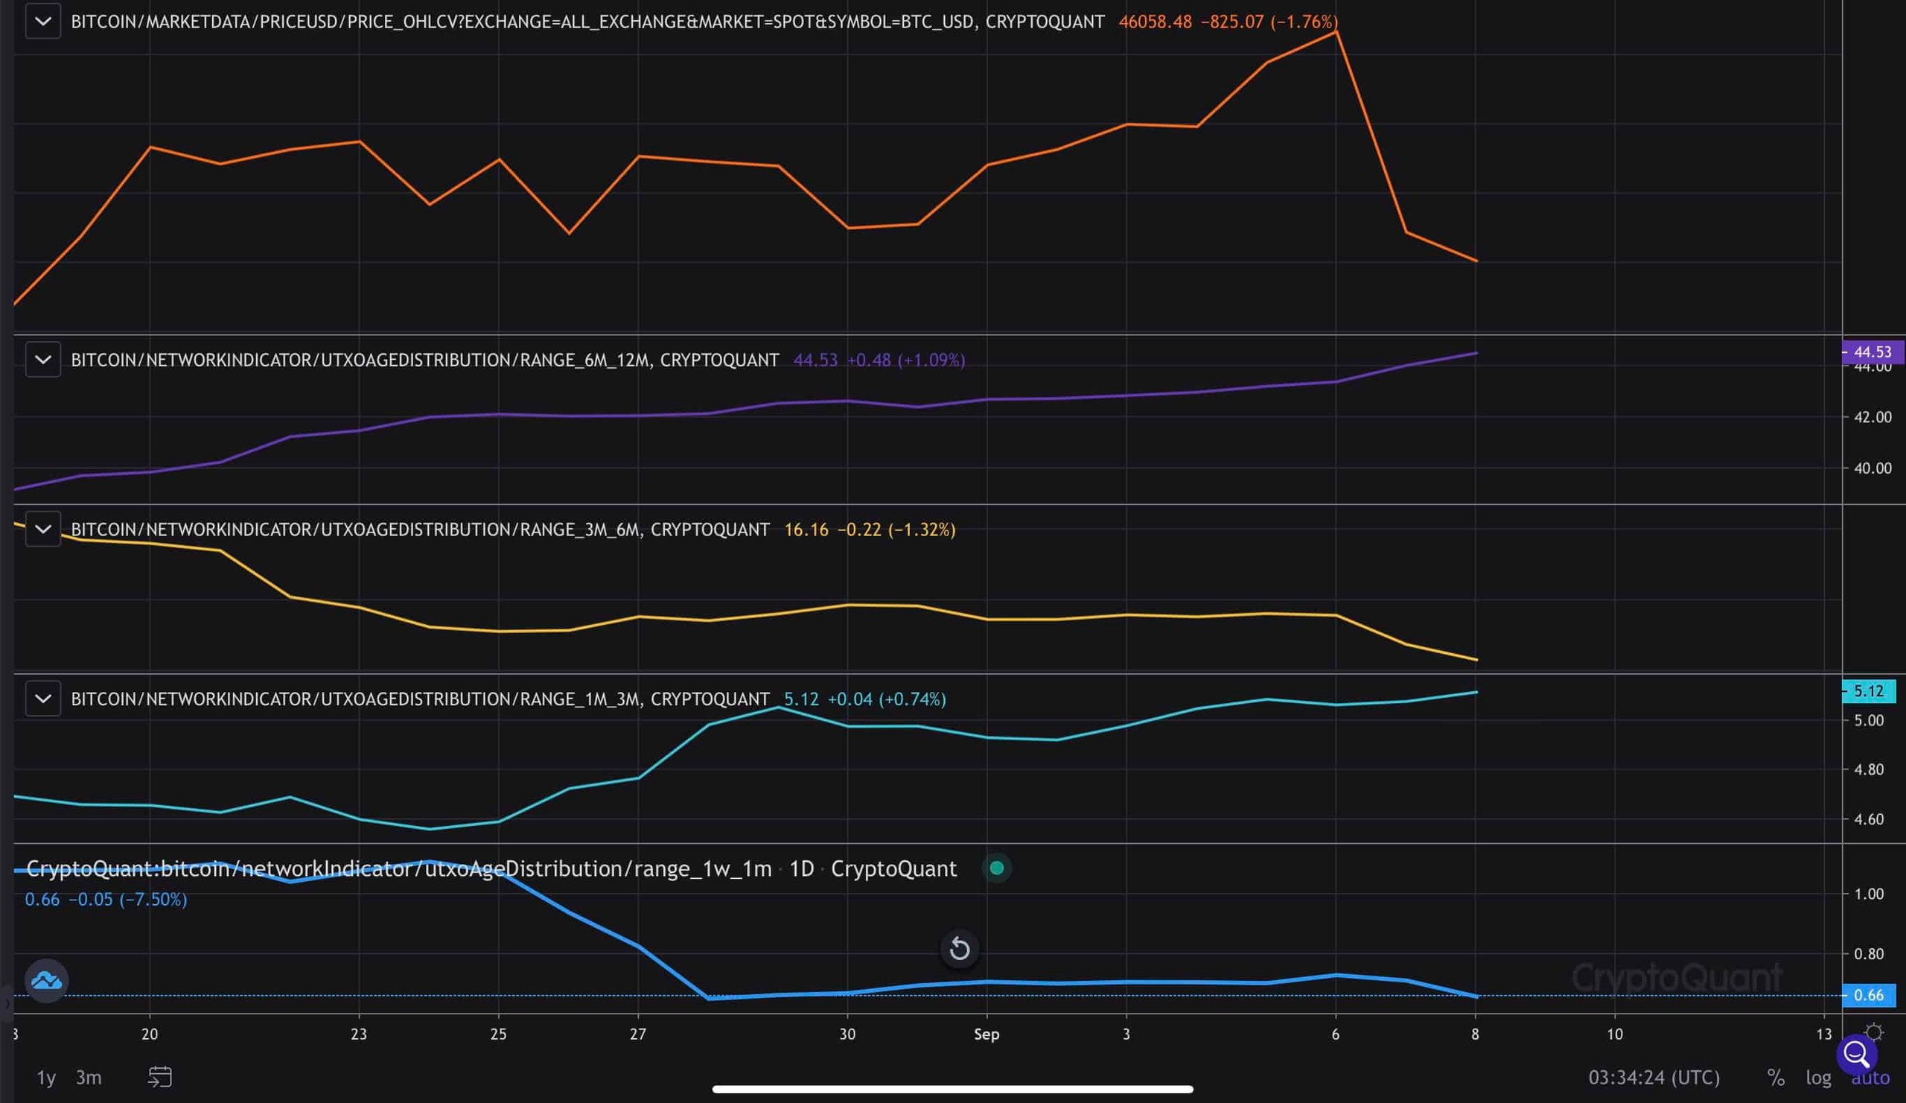The width and height of the screenshot is (1906, 1103).
Task: Click the RANGE_6M_12M series title
Action: coord(425,359)
